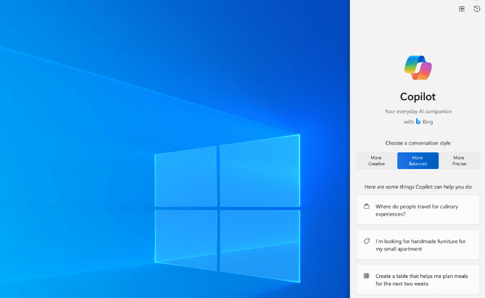Select More Precise conversation style

click(459, 161)
